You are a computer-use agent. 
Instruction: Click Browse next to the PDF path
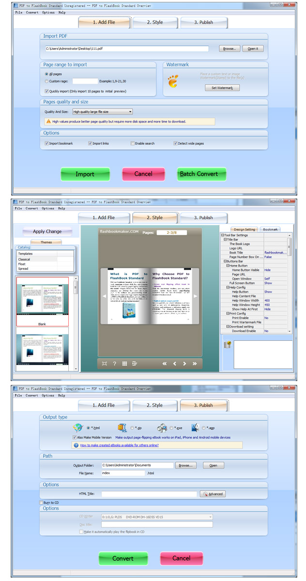click(x=229, y=49)
